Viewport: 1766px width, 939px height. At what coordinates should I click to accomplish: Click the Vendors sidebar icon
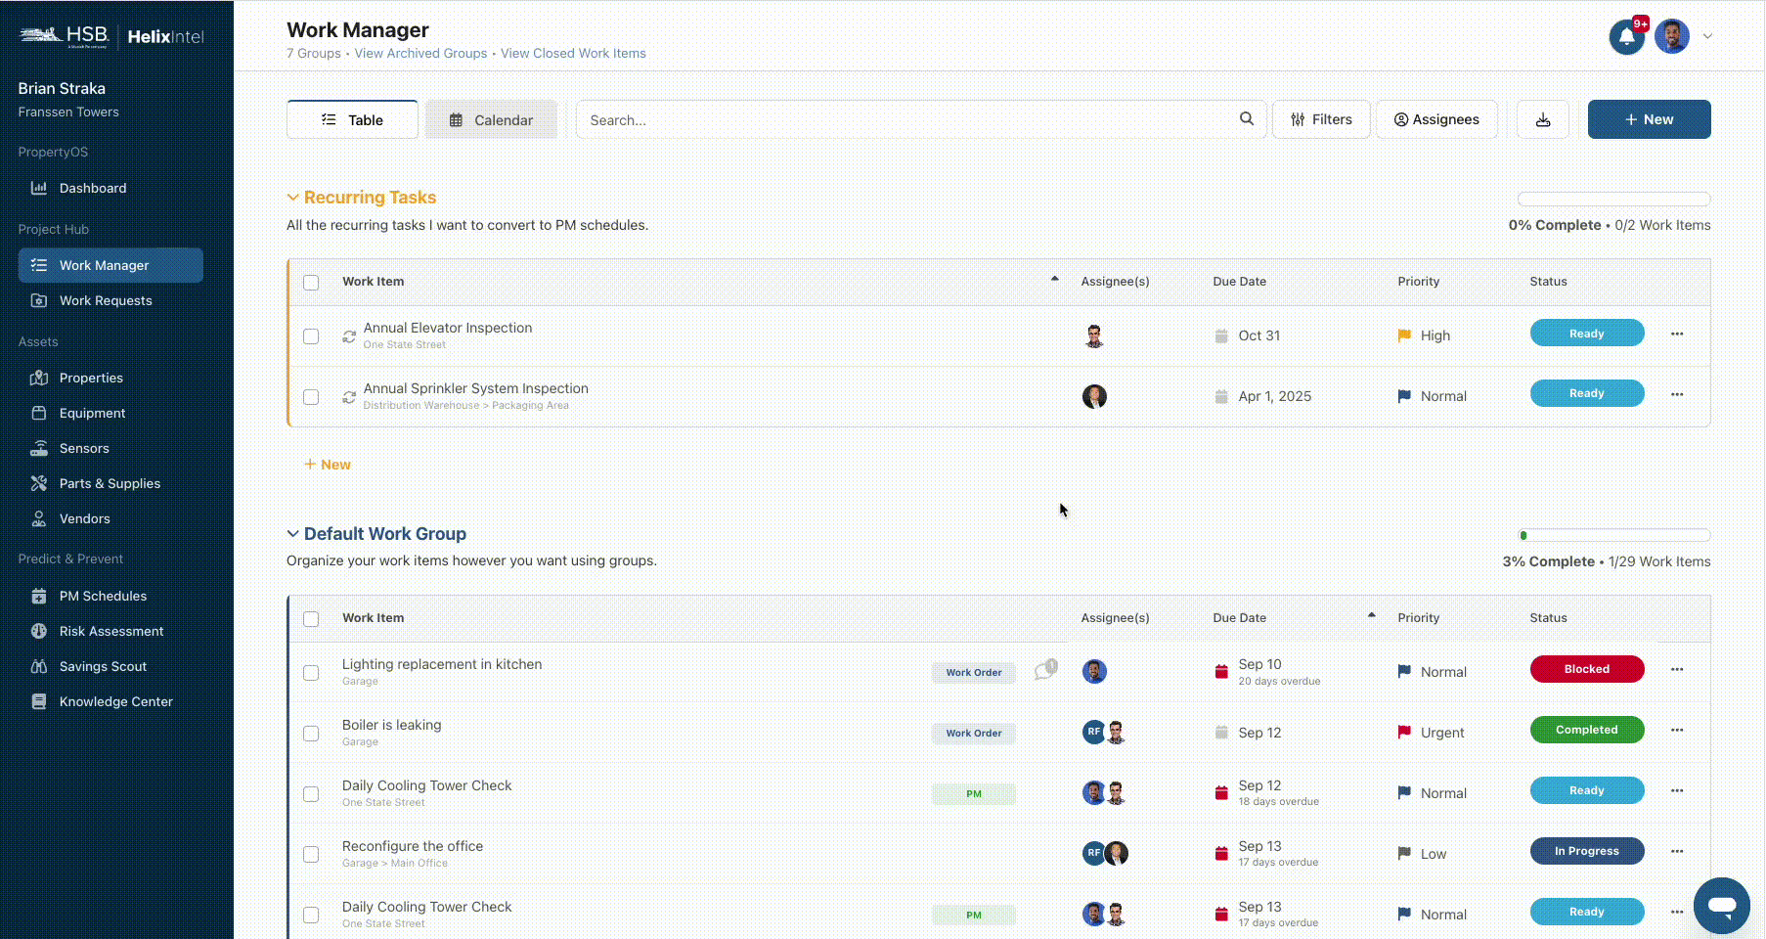39,518
